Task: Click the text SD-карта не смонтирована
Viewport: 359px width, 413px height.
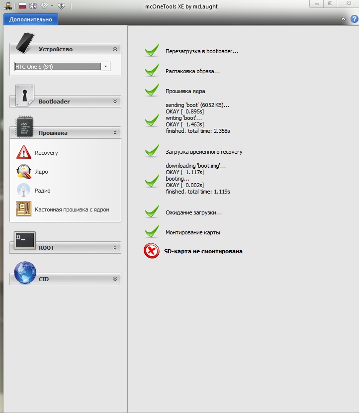Action: (x=203, y=251)
